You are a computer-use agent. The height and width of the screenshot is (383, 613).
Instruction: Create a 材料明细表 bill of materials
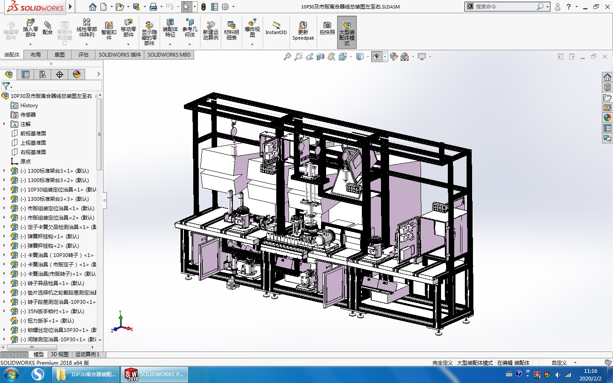(x=231, y=30)
